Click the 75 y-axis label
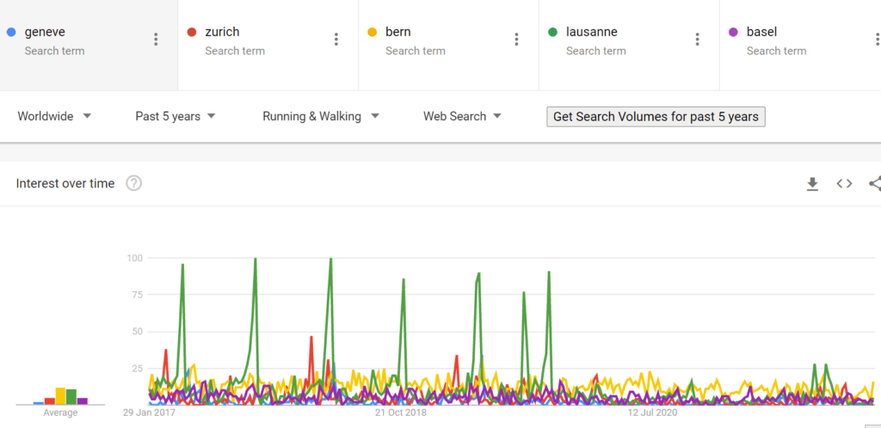This screenshot has height=428, width=881. (x=137, y=295)
